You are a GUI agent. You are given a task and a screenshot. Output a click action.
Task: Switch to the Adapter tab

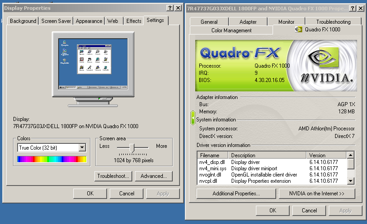coord(248,22)
